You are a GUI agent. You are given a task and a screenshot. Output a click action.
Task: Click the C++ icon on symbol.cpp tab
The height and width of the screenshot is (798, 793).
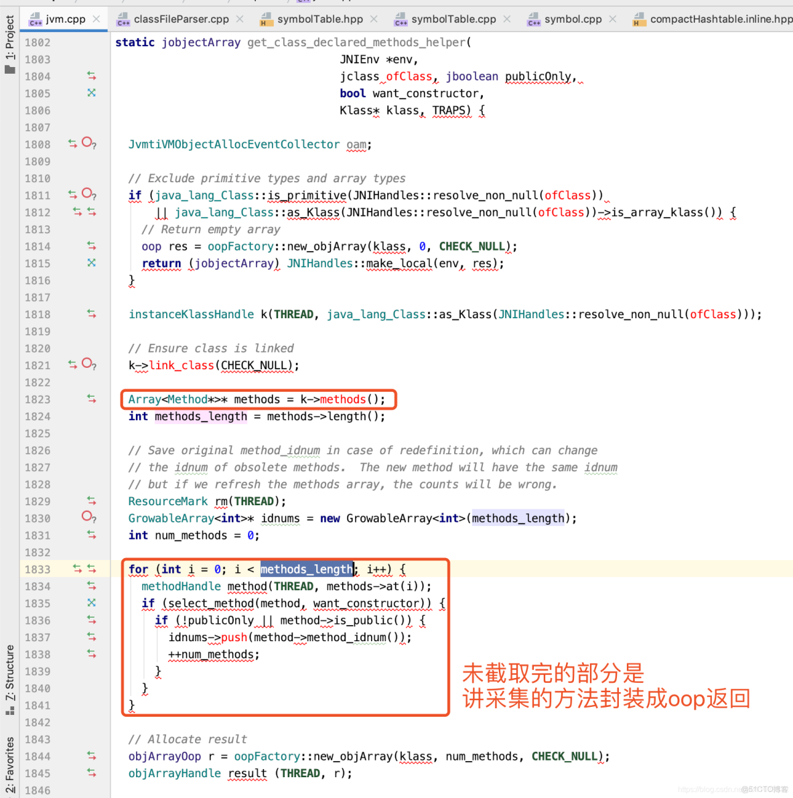pos(534,19)
